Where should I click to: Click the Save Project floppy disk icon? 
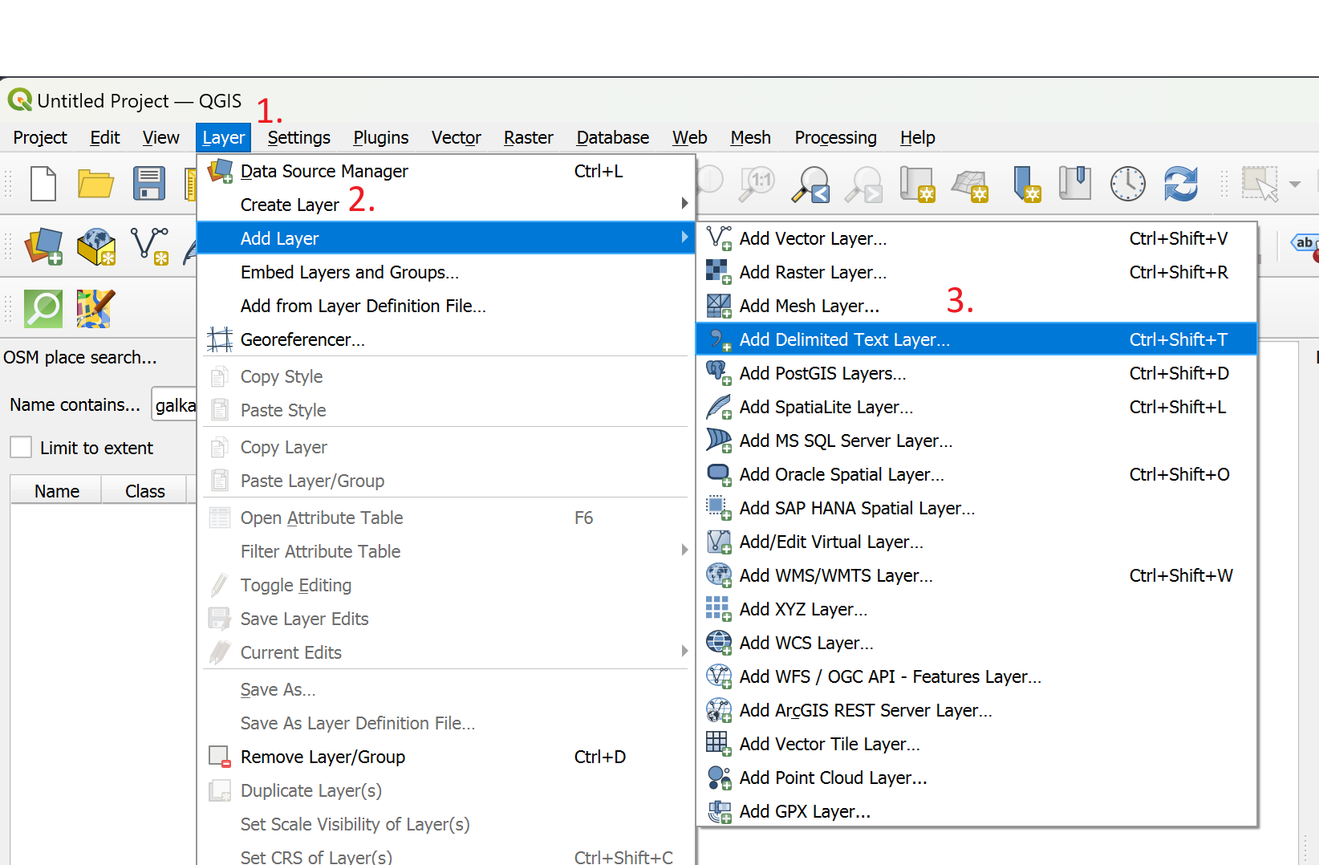point(148,184)
